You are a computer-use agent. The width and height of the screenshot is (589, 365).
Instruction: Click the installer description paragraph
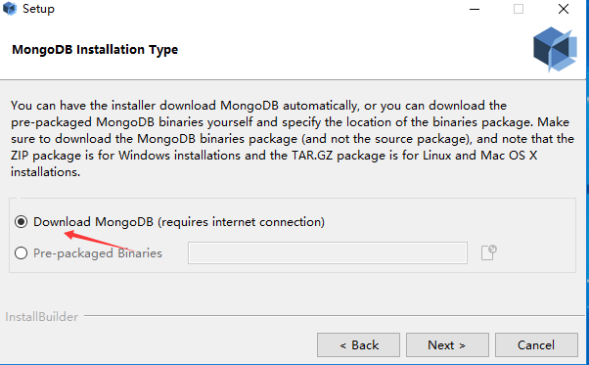(x=293, y=139)
